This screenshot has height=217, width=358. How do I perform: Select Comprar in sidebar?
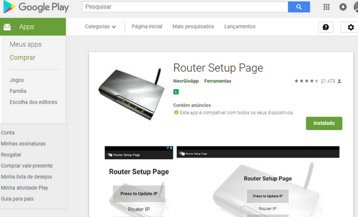(22, 58)
